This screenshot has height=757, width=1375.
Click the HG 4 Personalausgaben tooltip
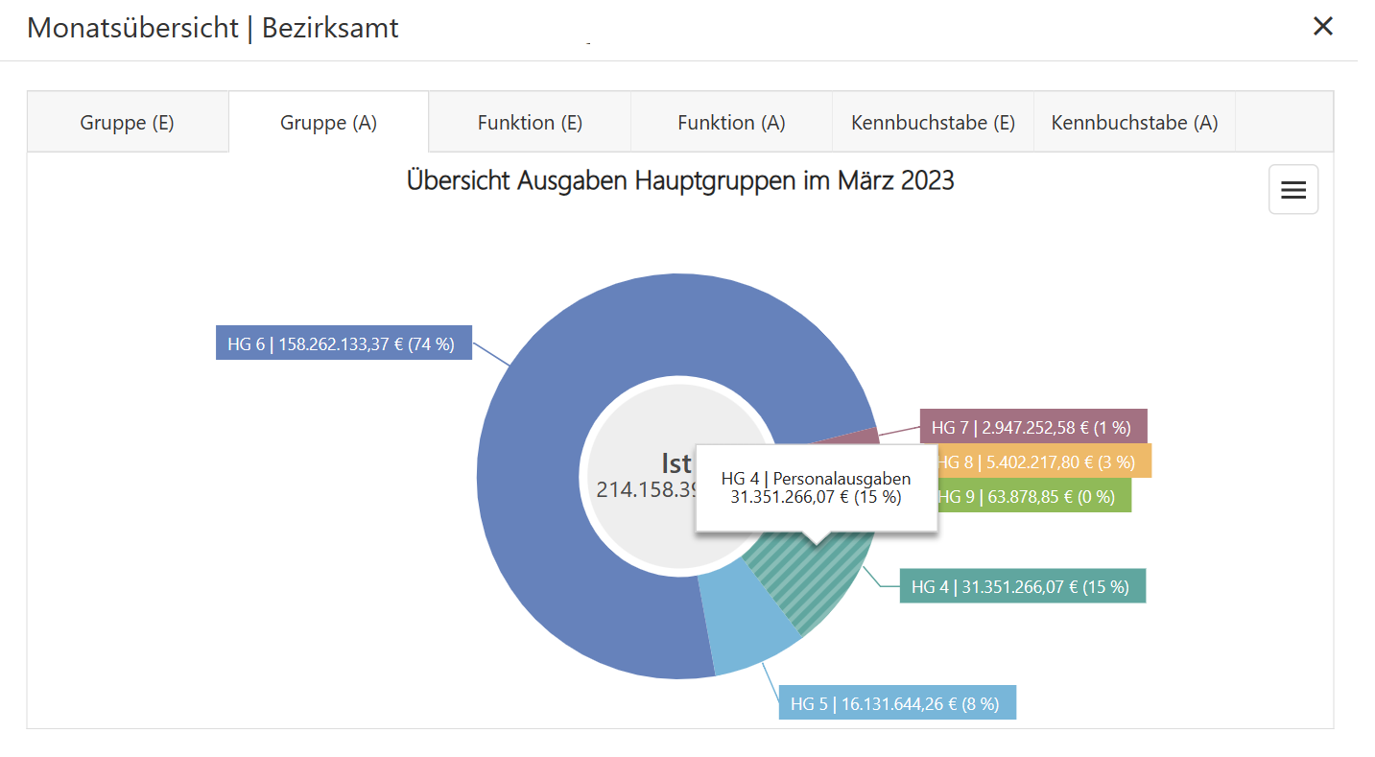click(816, 487)
